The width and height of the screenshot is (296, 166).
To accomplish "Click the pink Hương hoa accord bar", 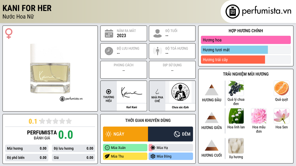I will point(246,40).
